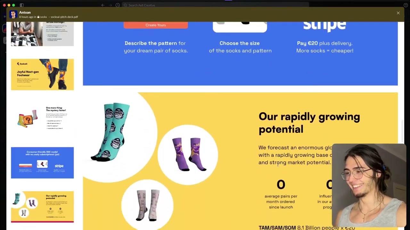
Task: Open the socks channel link
Action: click(43, 17)
